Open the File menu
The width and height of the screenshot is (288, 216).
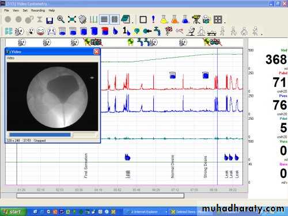coord(6,10)
